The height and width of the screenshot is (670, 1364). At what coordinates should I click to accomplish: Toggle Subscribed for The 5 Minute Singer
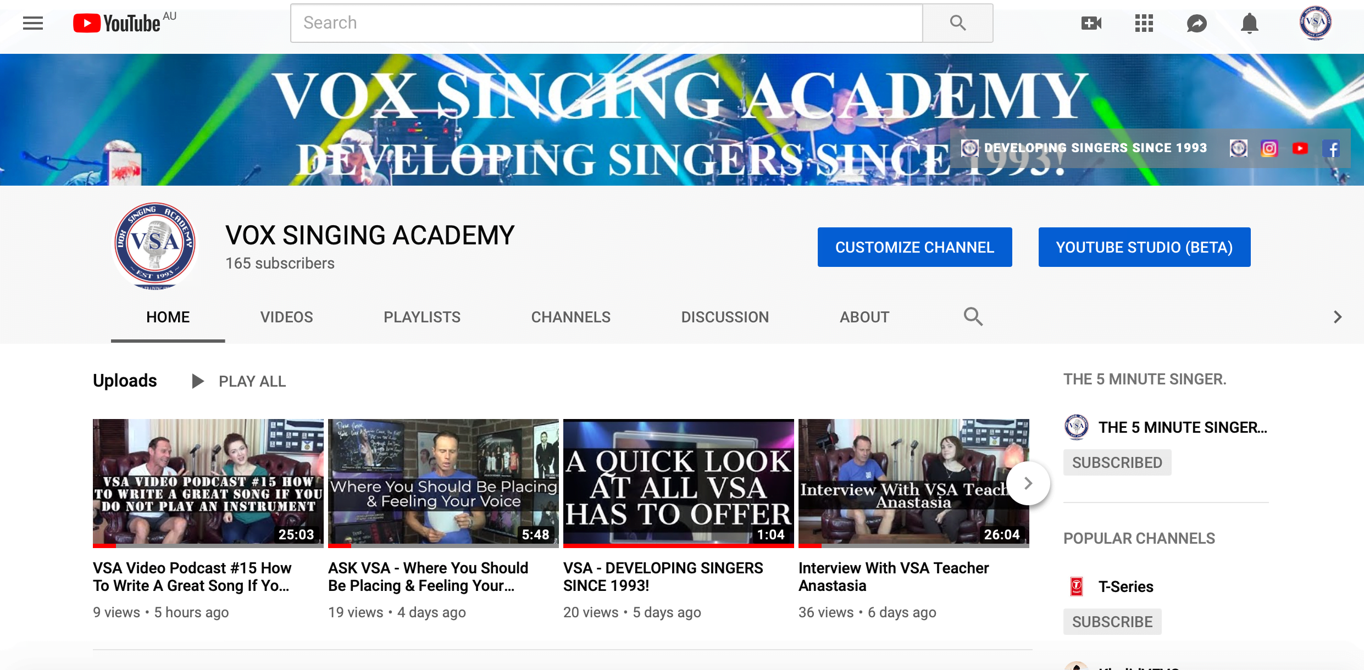pos(1117,462)
